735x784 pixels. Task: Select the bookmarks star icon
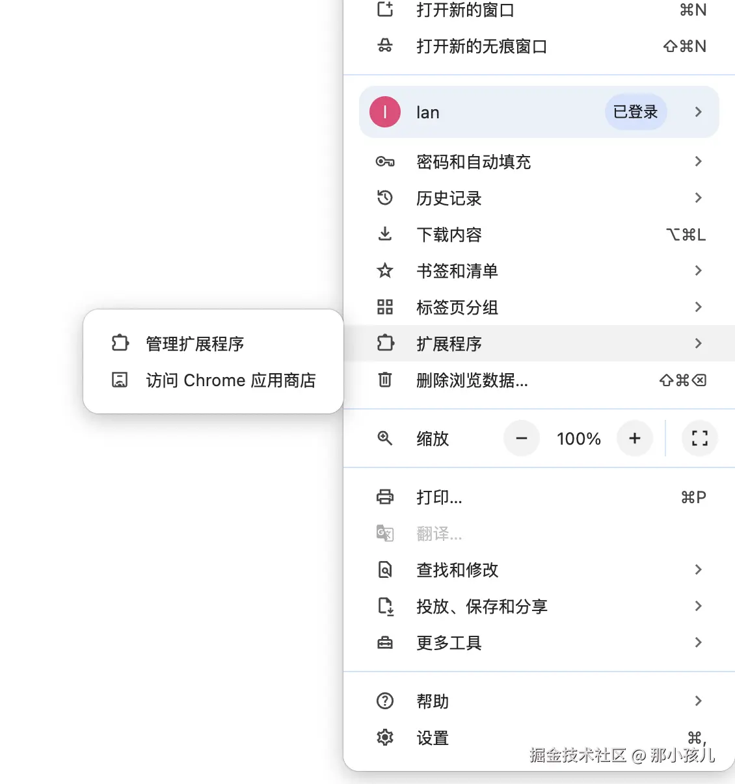(385, 271)
